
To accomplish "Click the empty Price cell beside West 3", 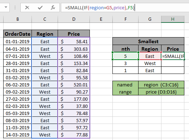I will click(x=173, y=63).
